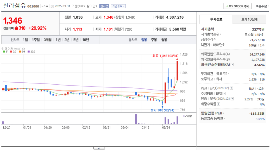Select the 3년 line chart period
This screenshot has width=270, height=150.
click(67, 40)
